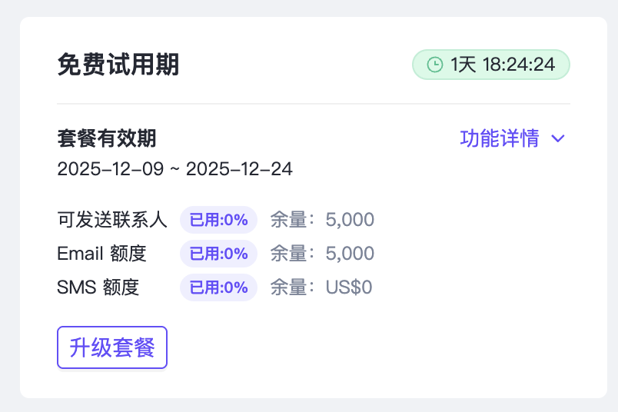The height and width of the screenshot is (412, 618).
Task: Click the 套餐有效期 label
Action: pos(107,138)
